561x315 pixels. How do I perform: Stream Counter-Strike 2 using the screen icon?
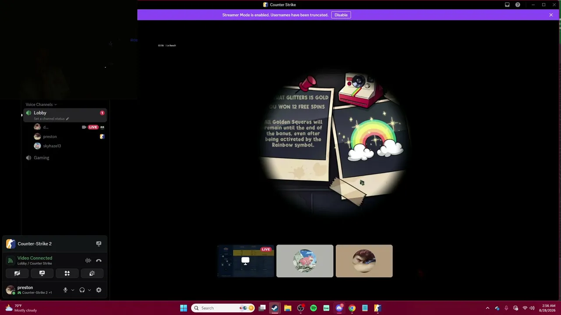99,244
